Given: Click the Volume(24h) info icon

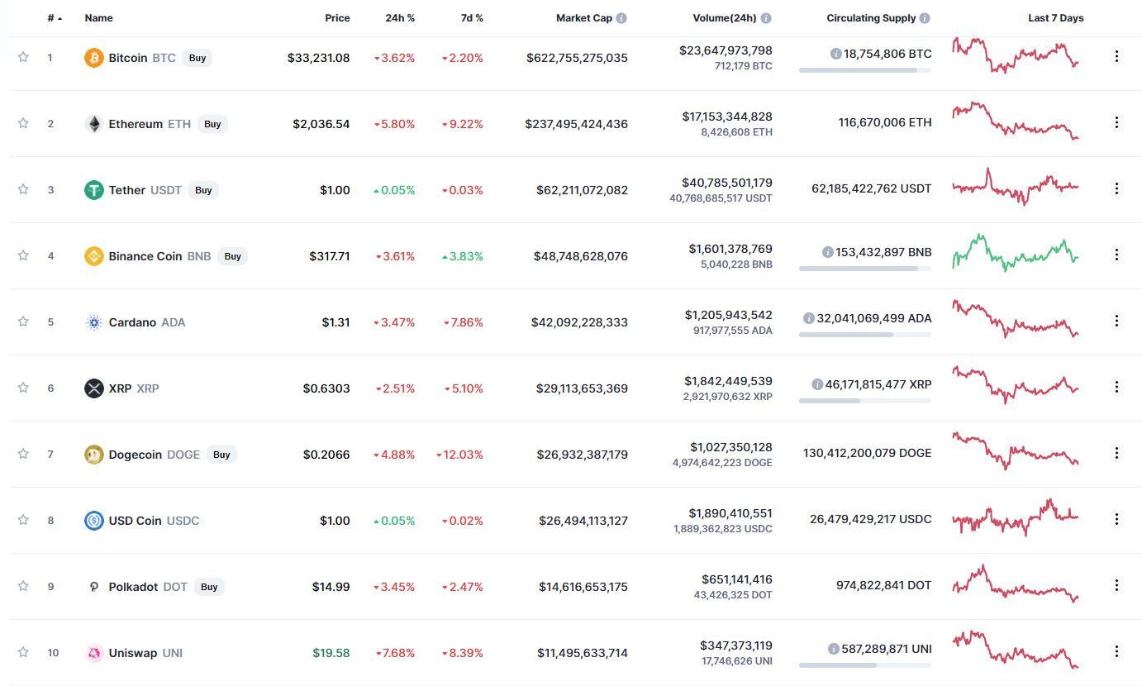Looking at the screenshot, I should [766, 18].
